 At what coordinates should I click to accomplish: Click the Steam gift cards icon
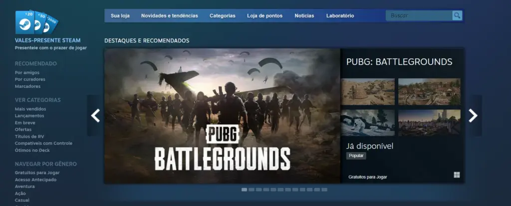[36, 21]
